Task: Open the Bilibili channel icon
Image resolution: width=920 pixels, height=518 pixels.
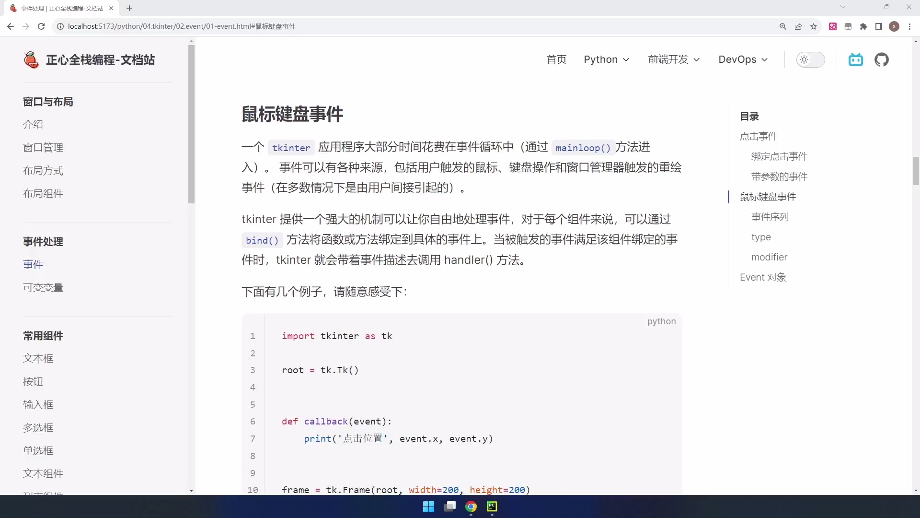Action: coord(856,59)
